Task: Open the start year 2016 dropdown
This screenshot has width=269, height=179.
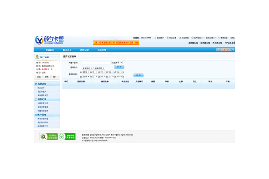Action: point(86,72)
